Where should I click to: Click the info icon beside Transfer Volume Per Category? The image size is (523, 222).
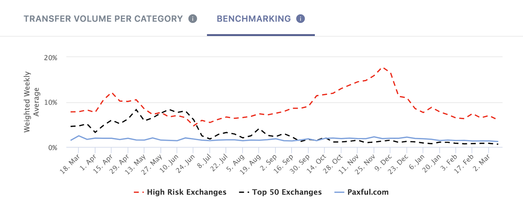193,19
